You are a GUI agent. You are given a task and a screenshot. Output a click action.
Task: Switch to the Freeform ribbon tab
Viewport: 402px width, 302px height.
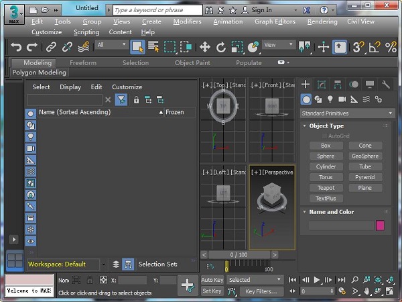[83, 62]
